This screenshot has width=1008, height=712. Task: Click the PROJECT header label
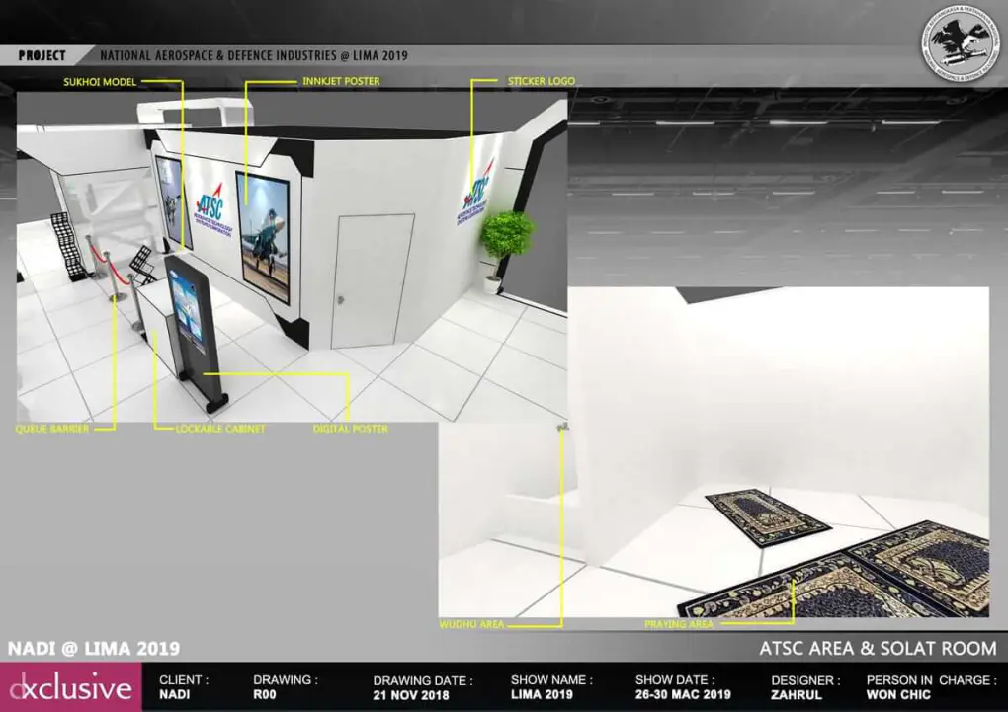(42, 56)
